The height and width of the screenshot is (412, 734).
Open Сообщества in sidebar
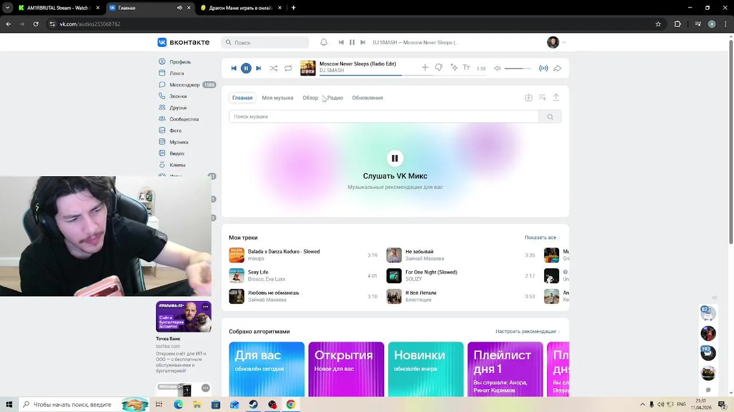point(184,119)
